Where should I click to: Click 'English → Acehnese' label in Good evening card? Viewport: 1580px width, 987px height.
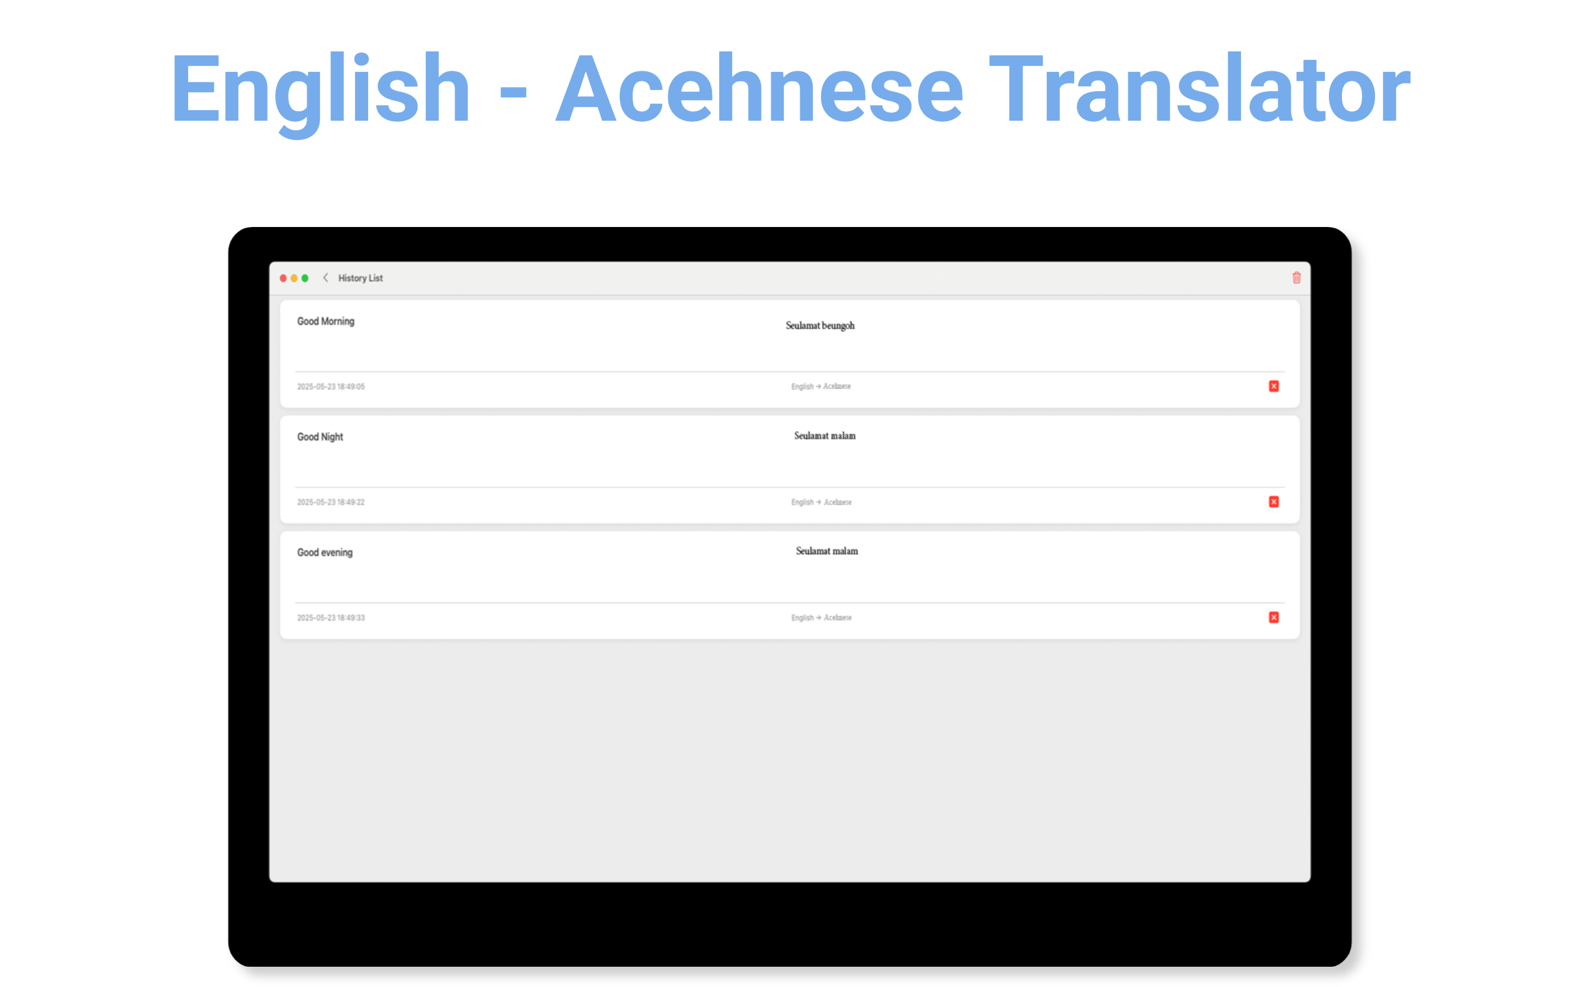tap(821, 617)
